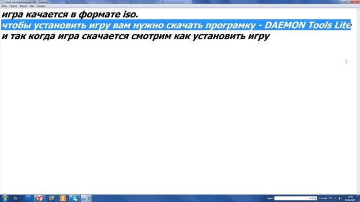Screen dimensions: 360x202
Task: Open Skype from the taskbar
Action: pos(74,198)
